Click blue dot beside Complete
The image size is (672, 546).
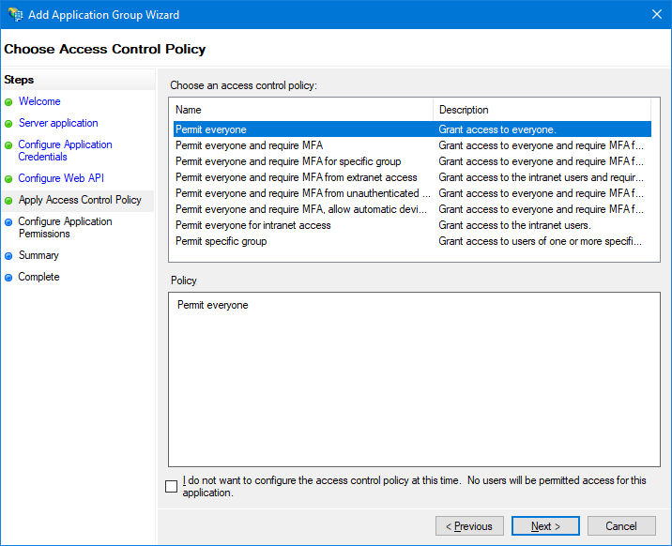(8, 278)
